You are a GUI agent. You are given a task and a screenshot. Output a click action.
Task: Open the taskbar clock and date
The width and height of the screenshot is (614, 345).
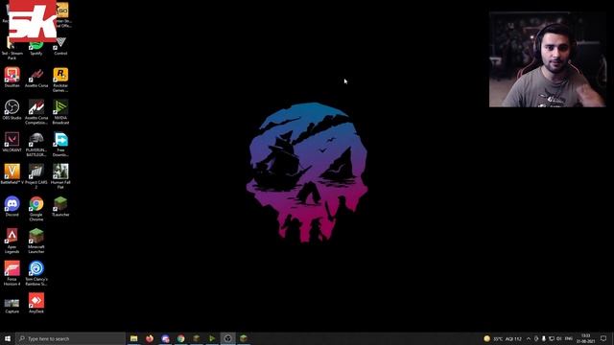pyautogui.click(x=585, y=338)
